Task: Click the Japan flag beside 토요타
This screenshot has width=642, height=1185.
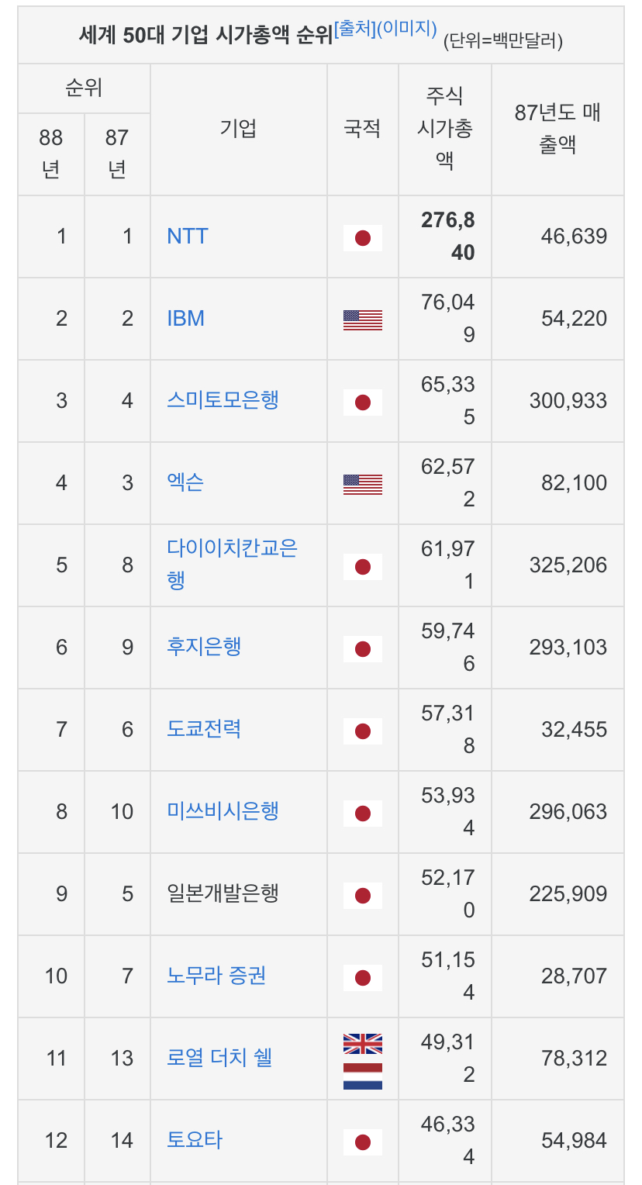Action: 362,1142
